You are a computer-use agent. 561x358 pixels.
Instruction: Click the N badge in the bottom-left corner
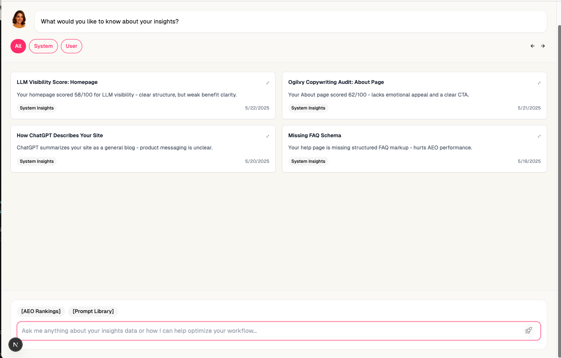pos(16,345)
